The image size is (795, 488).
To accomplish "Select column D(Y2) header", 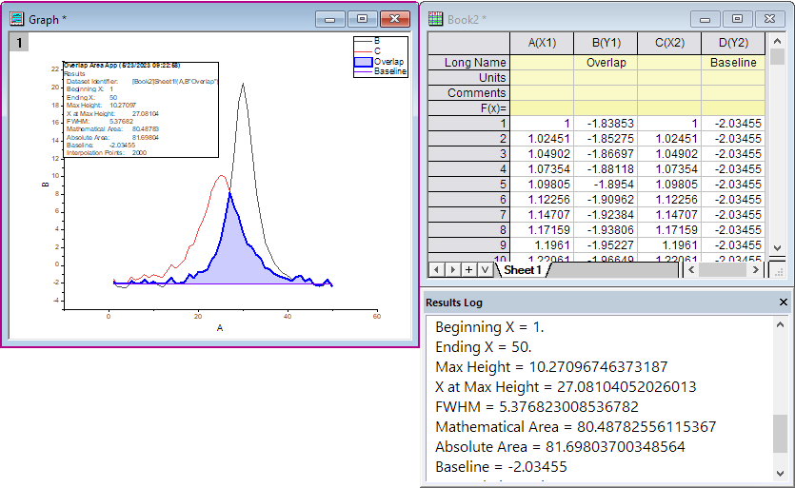I will pyautogui.click(x=733, y=43).
